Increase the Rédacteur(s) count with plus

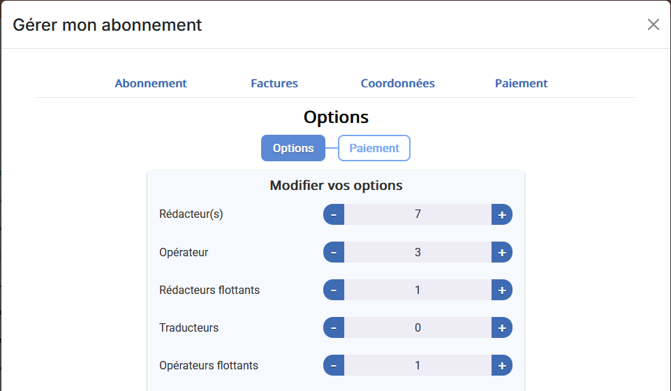pyautogui.click(x=501, y=214)
